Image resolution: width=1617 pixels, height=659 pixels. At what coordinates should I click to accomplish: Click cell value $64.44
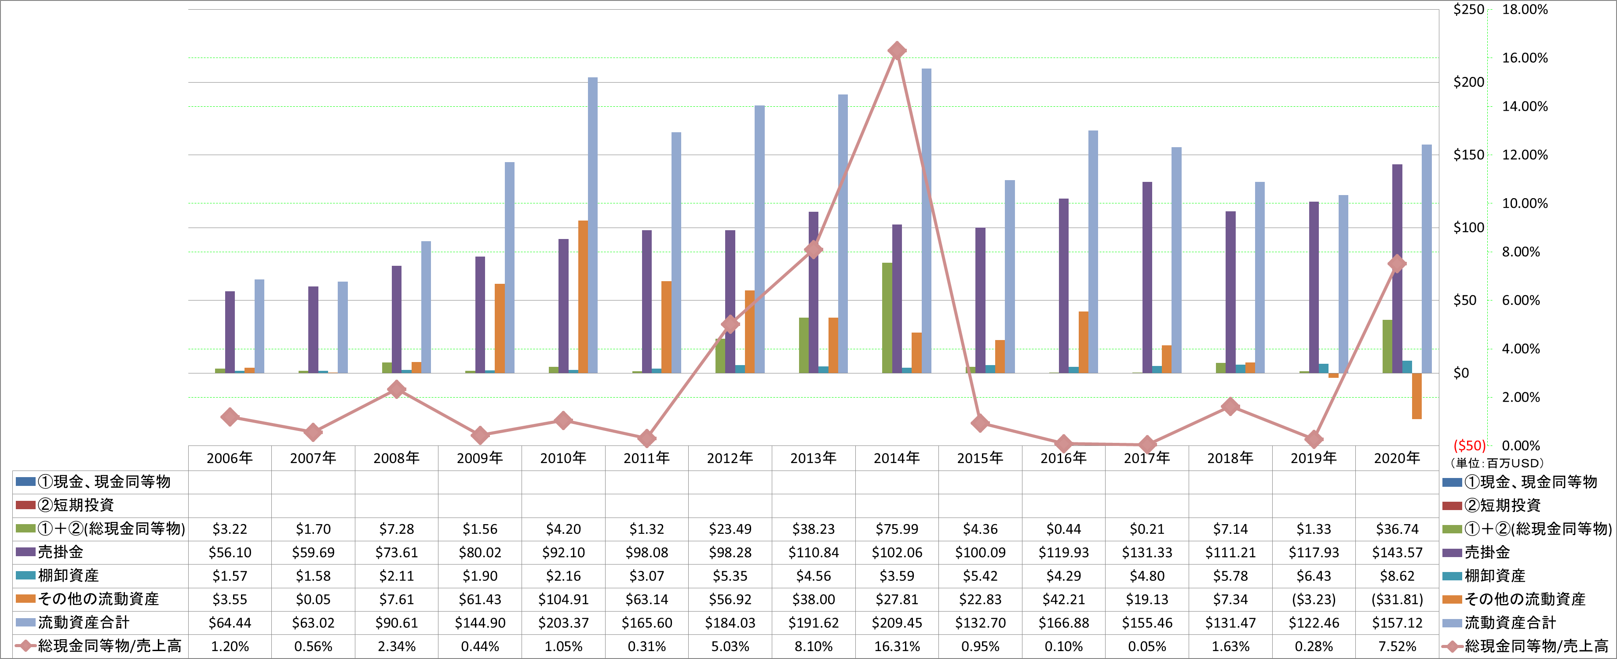click(x=230, y=623)
